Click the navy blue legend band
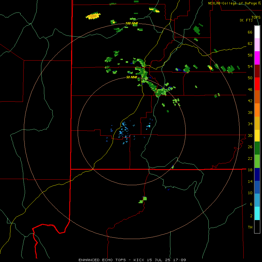Screen dimensions: 262x262 click(x=257, y=174)
